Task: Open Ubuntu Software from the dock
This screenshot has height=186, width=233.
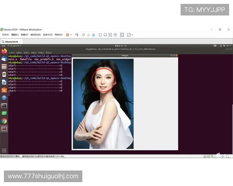Action: 4,90
